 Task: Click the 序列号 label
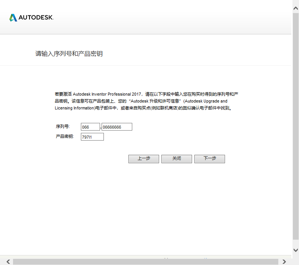coord(63,126)
